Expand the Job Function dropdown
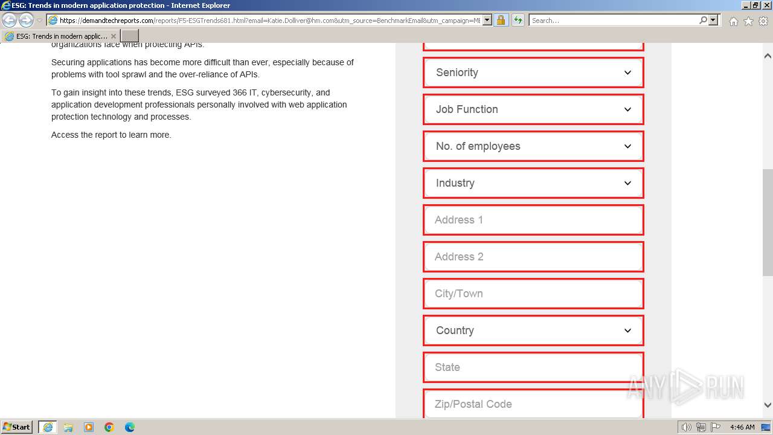 point(533,109)
